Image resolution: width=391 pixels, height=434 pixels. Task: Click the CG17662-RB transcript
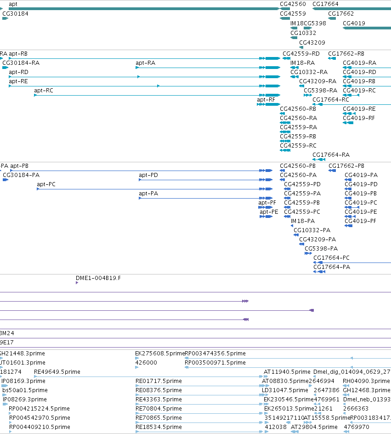tap(332, 58)
